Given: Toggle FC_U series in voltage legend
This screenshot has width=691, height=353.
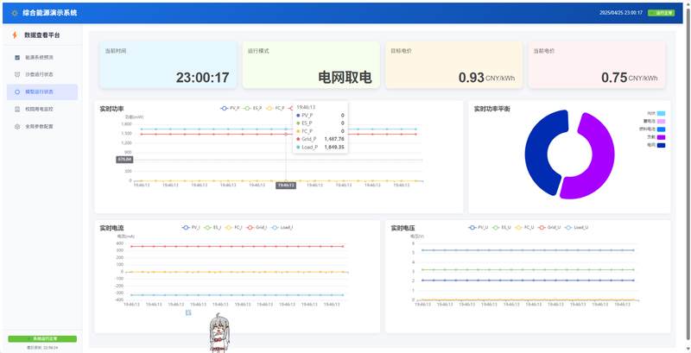Looking at the screenshot, I should tap(524, 228).
